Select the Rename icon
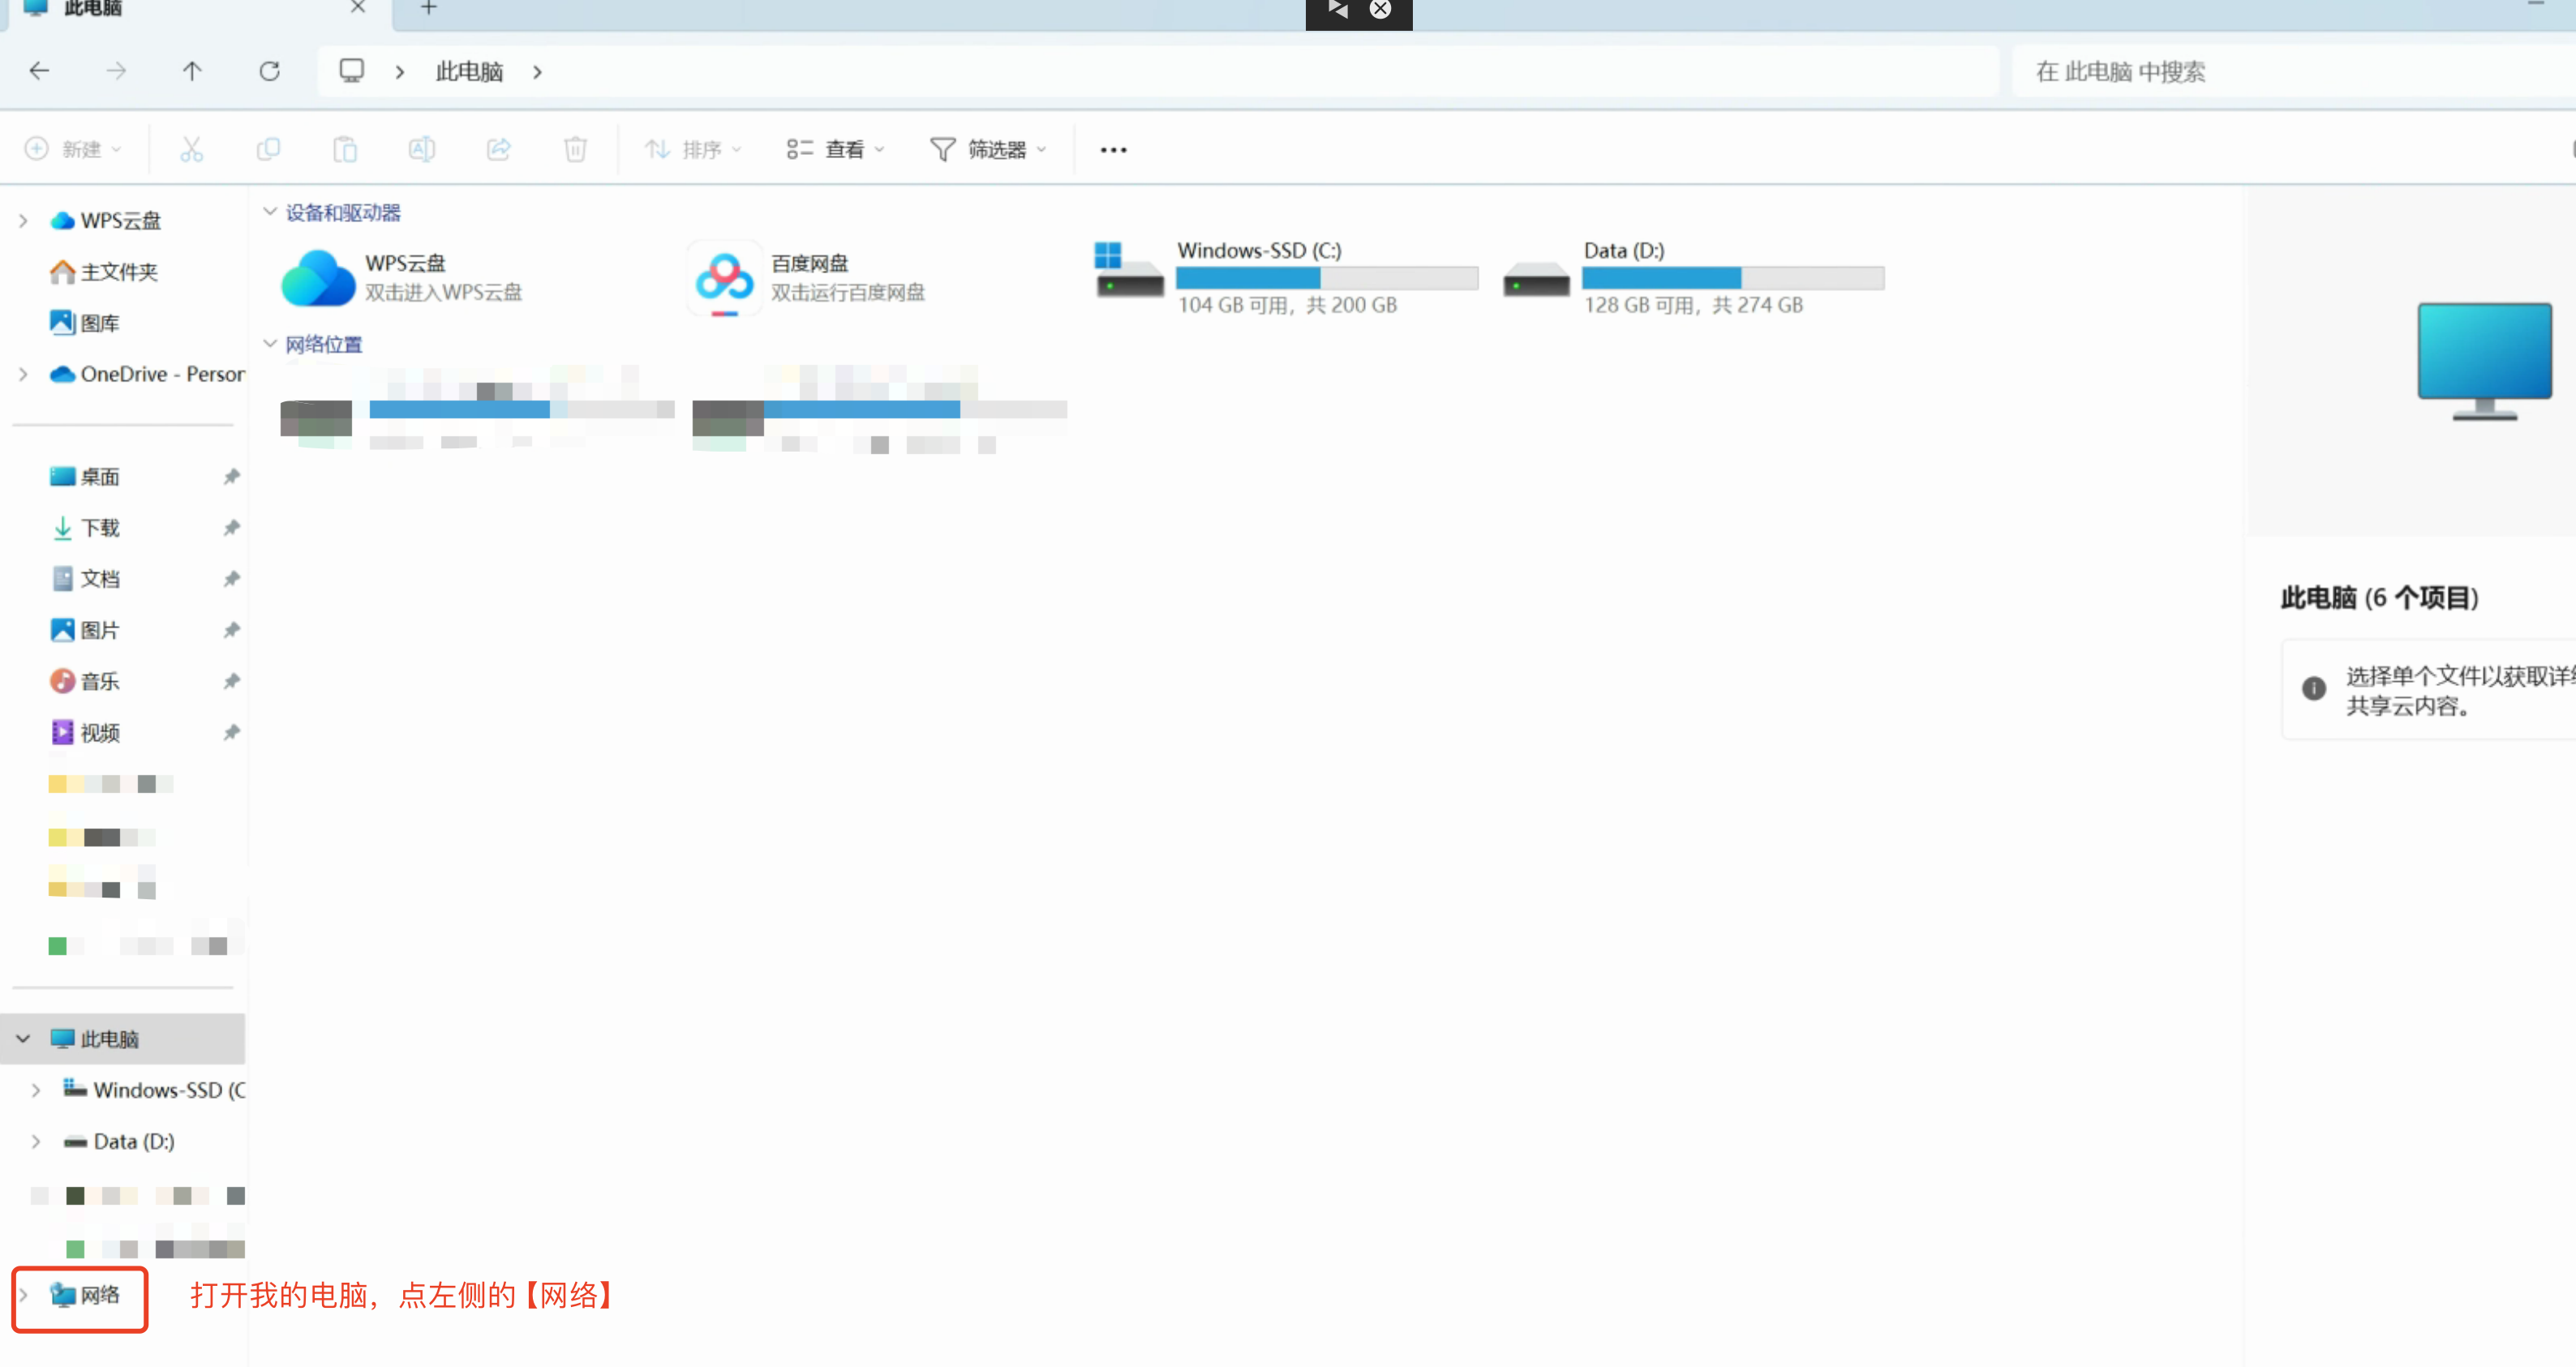Image resolution: width=2576 pixels, height=1367 pixels. coord(421,148)
